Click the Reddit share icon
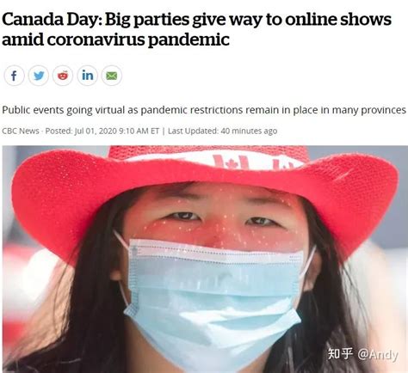The width and height of the screenshot is (408, 373). (63, 76)
